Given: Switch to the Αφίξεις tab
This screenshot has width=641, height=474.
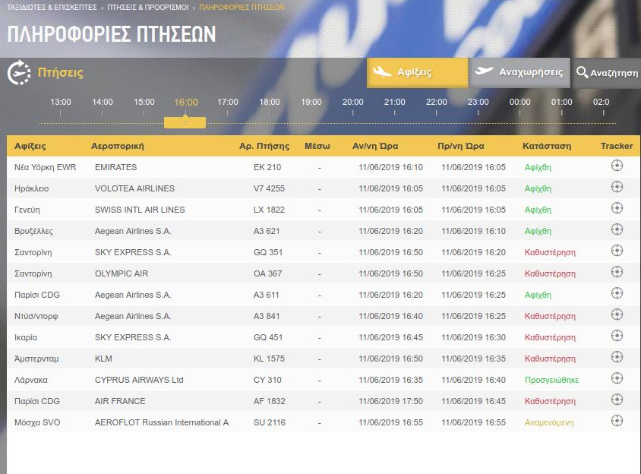Looking at the screenshot, I should [418, 73].
